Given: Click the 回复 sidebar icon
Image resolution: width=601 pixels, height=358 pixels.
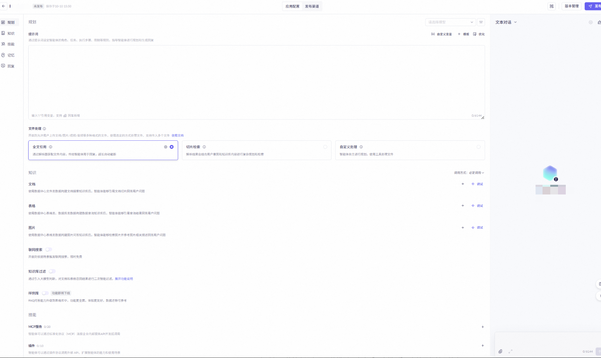Looking at the screenshot, I should tap(3, 66).
